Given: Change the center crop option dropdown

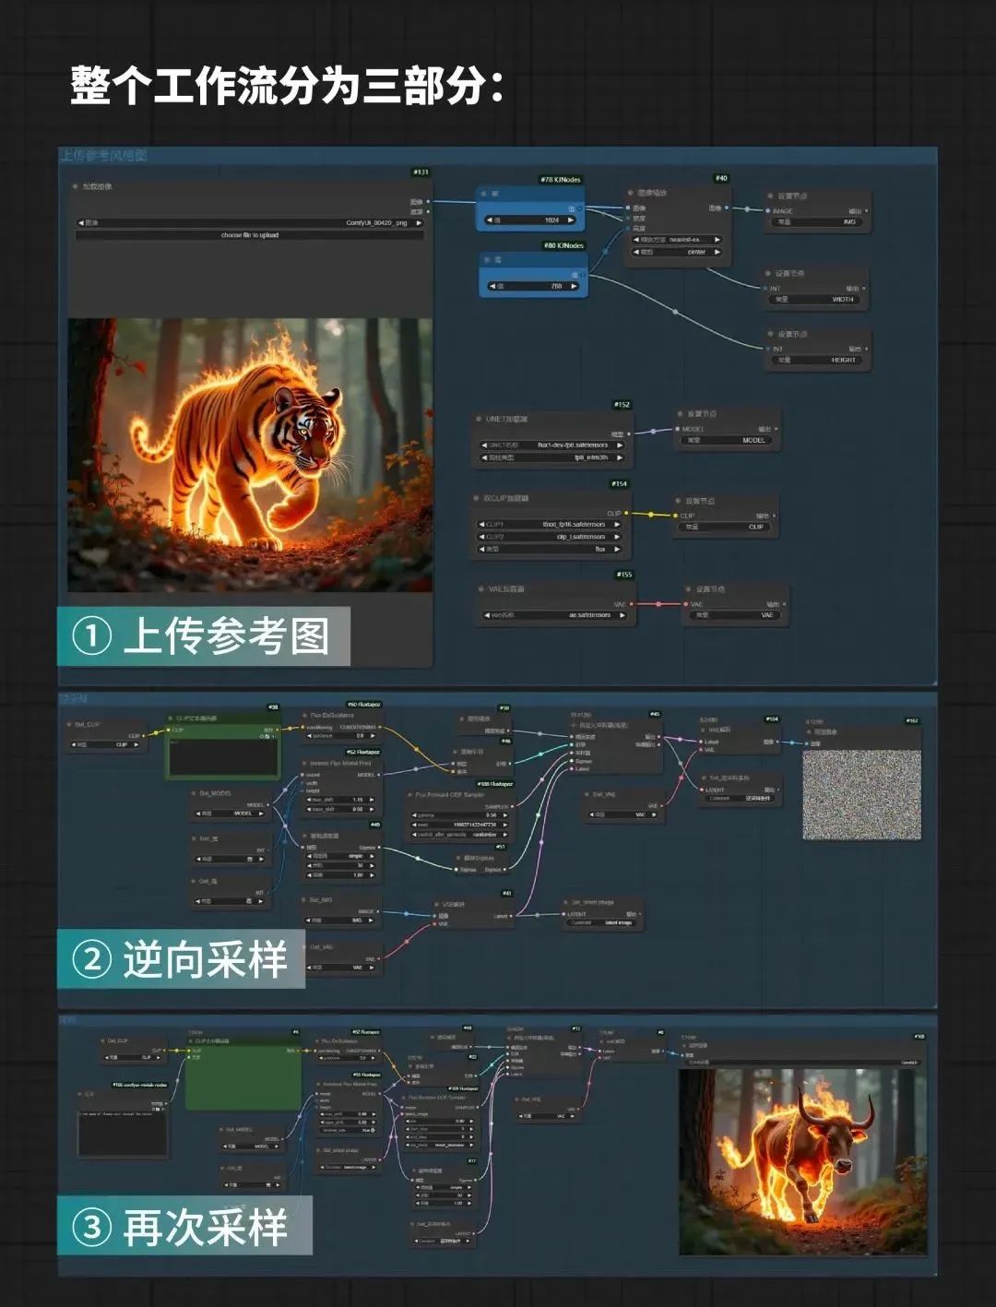Looking at the screenshot, I should tap(676, 252).
